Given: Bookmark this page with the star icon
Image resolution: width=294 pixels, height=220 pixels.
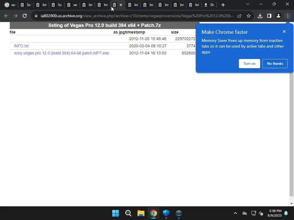Looking at the screenshot, I should click(x=249, y=16).
